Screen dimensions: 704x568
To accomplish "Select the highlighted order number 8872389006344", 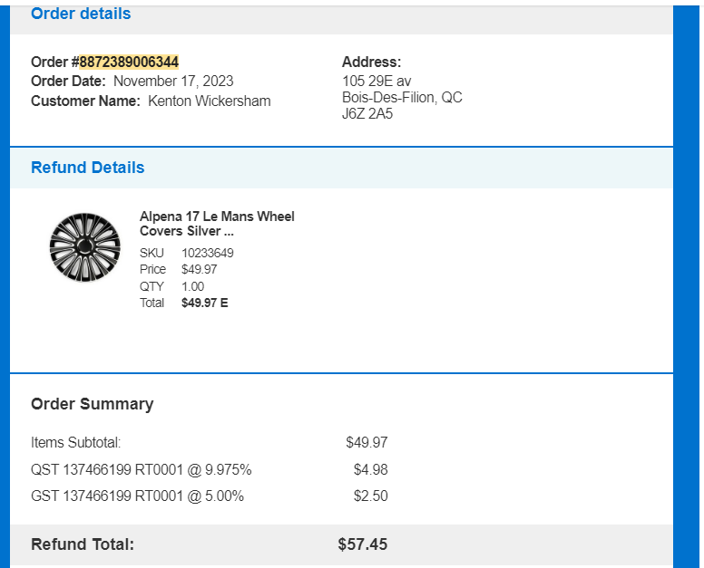I will [129, 62].
